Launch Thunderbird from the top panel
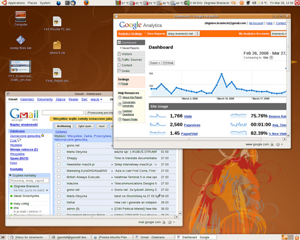Image resolution: width=300 pixels, height=240 pixels. [x=73, y=3]
